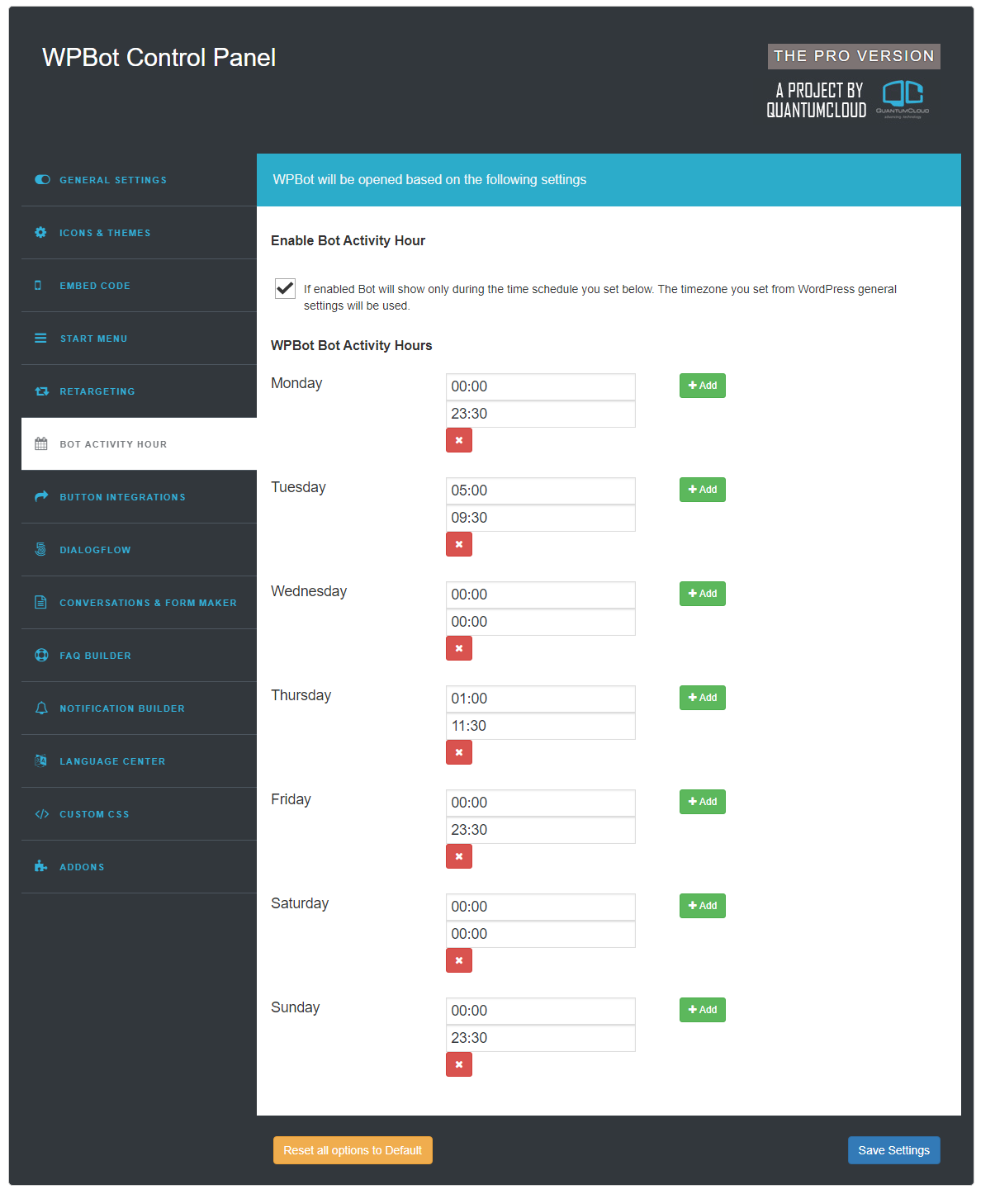Click the Button Integrations share arrow icon
Screen dimensions: 995x1194
point(41,496)
